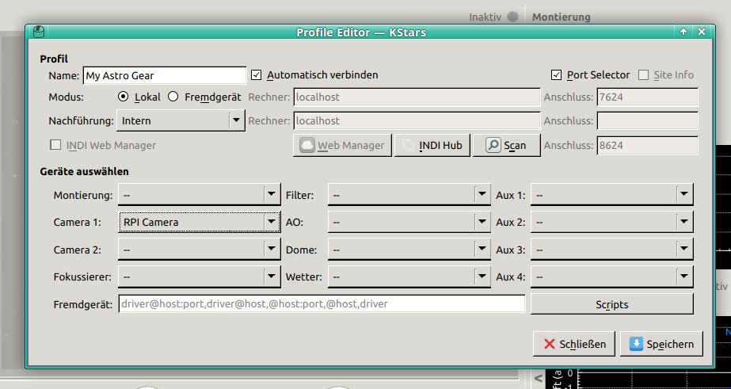
Task: Open the Aux 1 device dropdown
Action: tap(612, 195)
